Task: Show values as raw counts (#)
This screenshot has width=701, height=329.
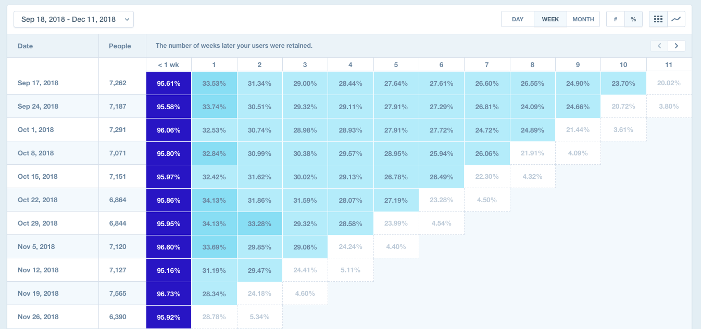Action: click(615, 19)
